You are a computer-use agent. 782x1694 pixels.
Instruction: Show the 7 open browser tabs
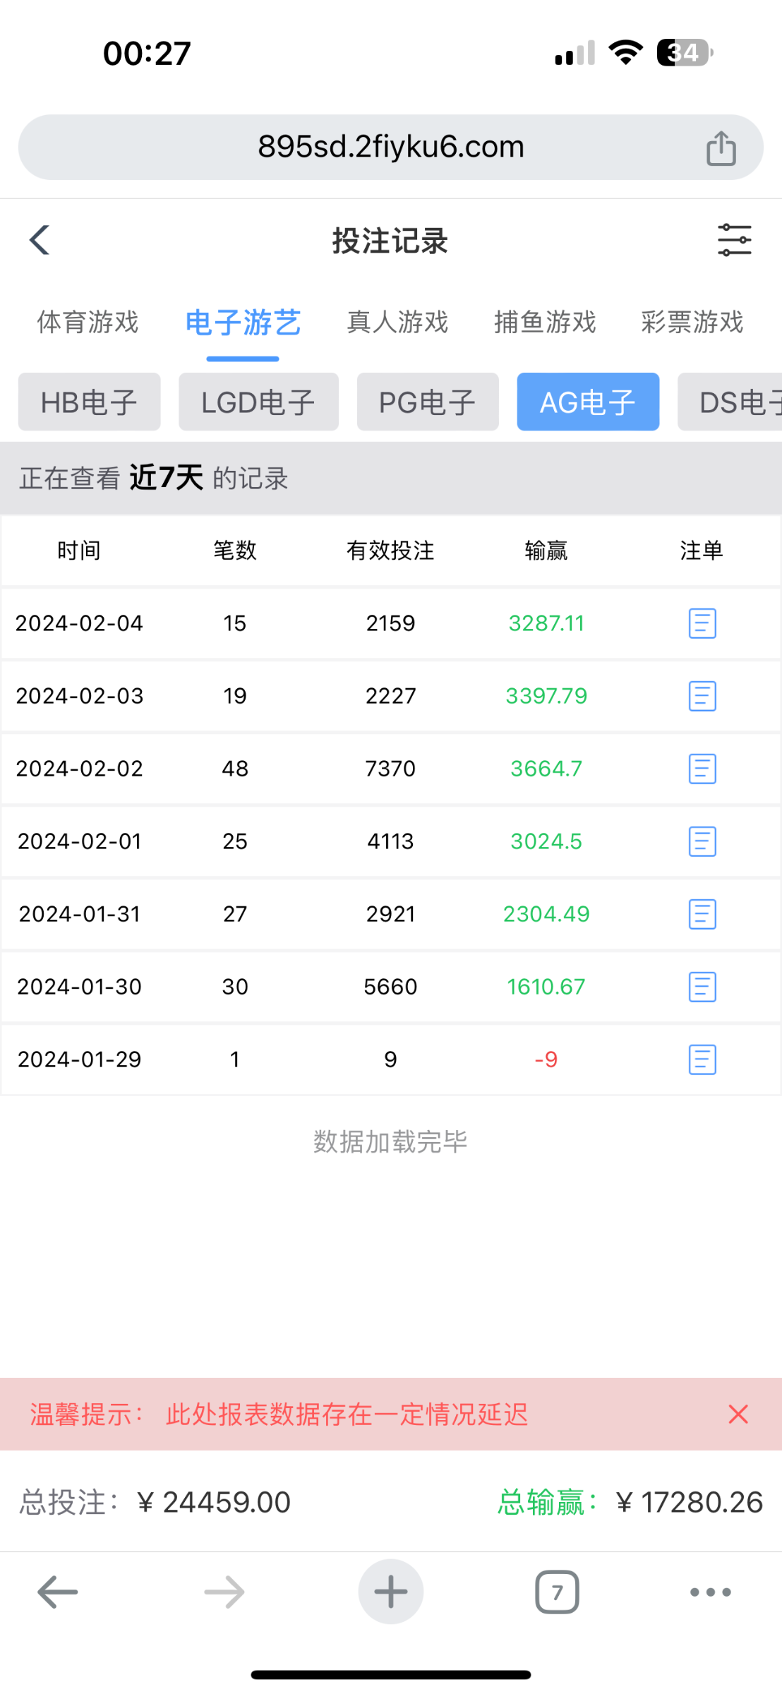pyautogui.click(x=557, y=1592)
